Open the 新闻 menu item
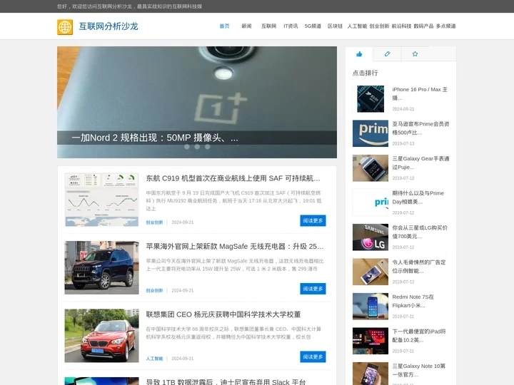514x385 pixels. 246,26
